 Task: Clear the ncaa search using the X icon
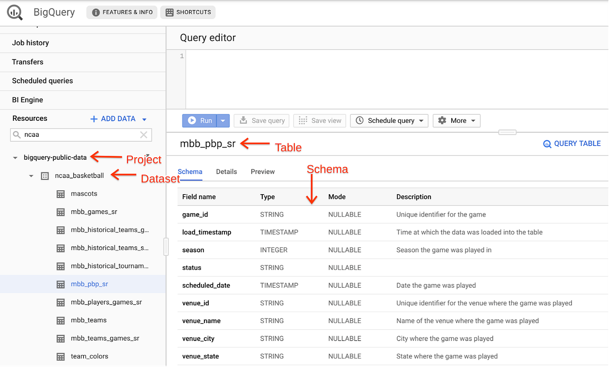click(x=144, y=135)
